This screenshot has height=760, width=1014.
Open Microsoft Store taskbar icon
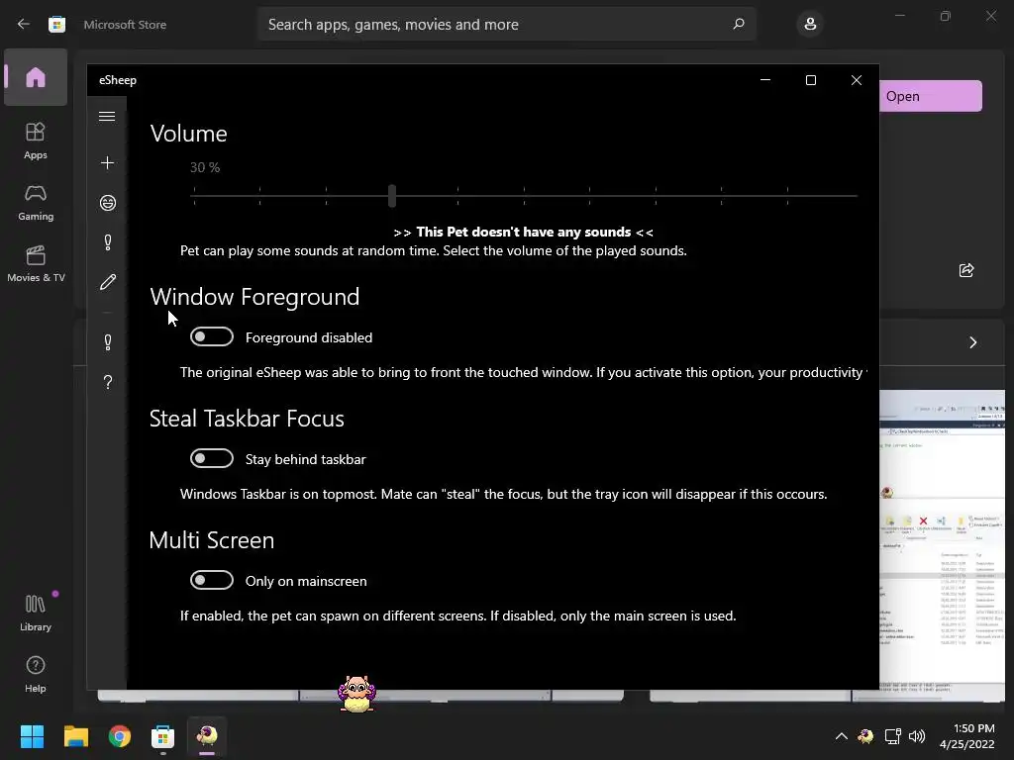(x=163, y=736)
